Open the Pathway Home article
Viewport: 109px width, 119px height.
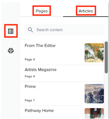[x=62, y=112]
